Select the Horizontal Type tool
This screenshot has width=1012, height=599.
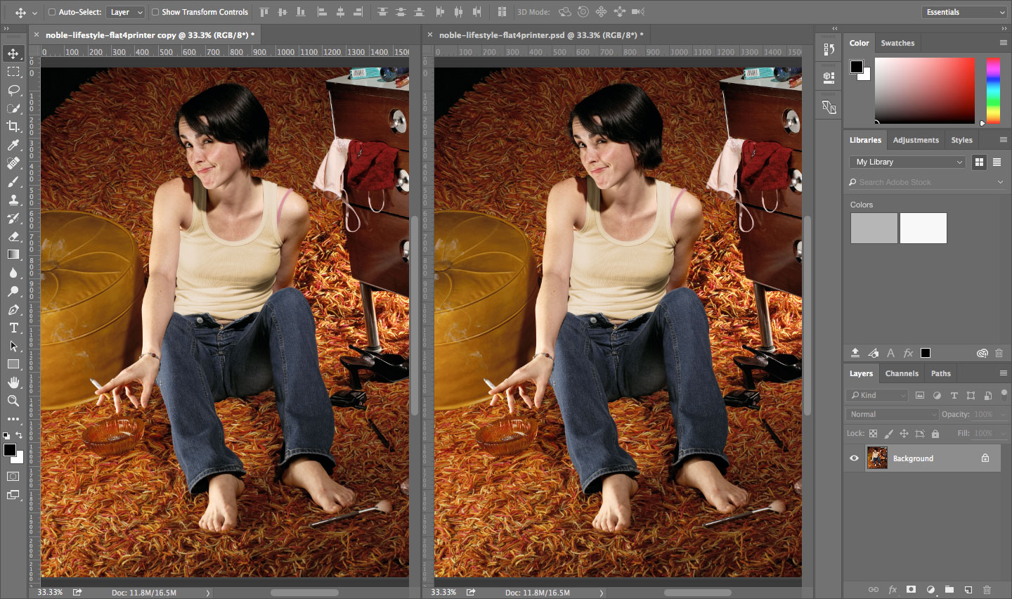[14, 328]
